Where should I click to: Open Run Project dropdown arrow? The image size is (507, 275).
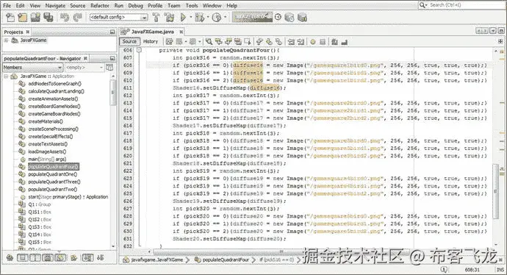point(191,17)
